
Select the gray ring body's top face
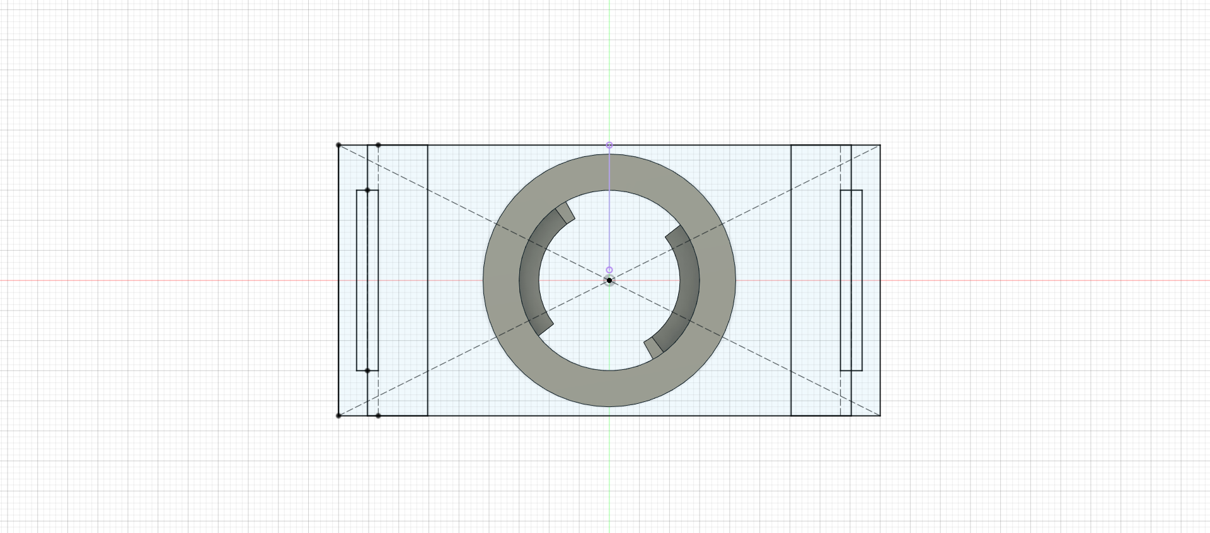609,387
